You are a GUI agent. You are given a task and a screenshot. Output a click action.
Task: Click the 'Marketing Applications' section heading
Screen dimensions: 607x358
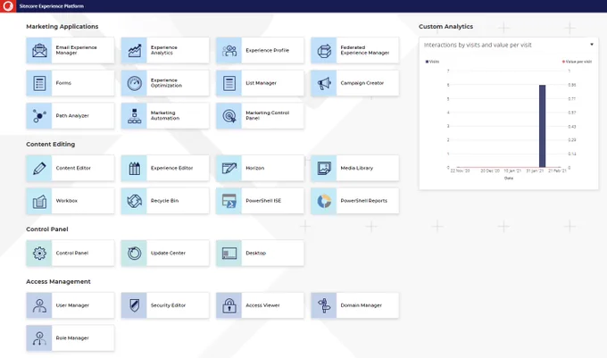[x=62, y=26]
